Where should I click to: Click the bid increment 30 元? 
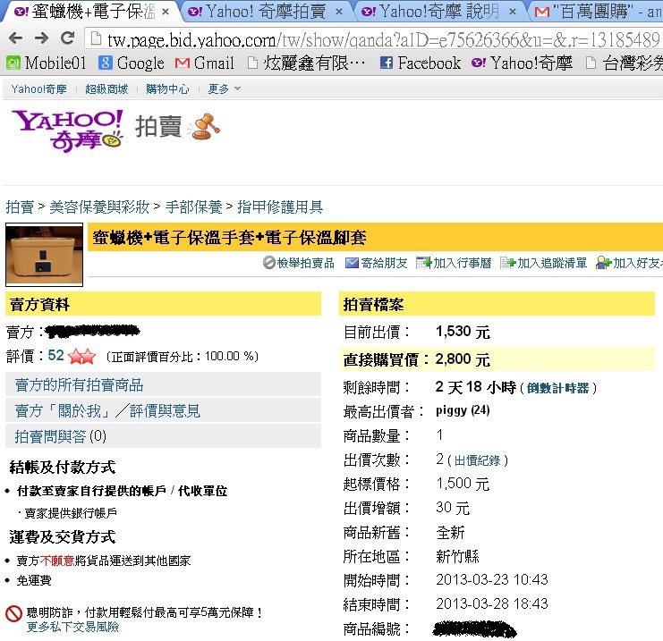453,508
